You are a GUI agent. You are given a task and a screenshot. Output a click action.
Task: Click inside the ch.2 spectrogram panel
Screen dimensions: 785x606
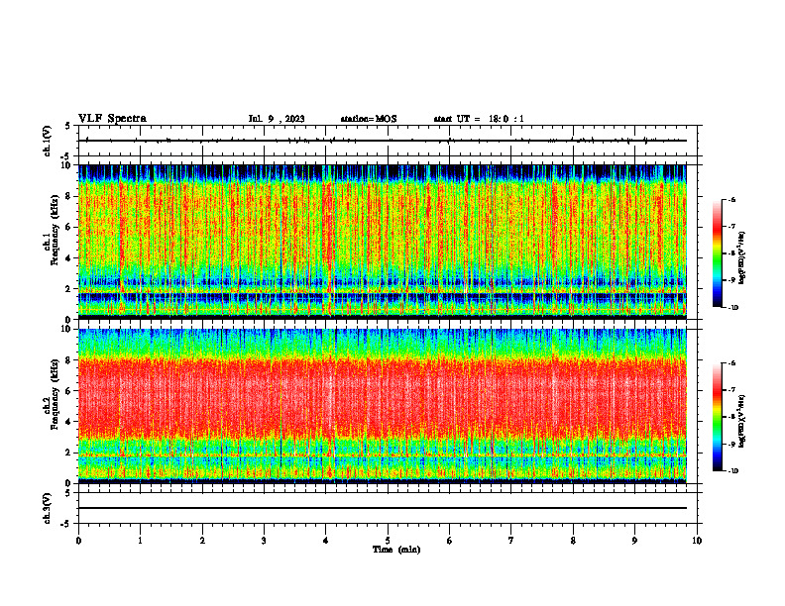tap(383, 406)
